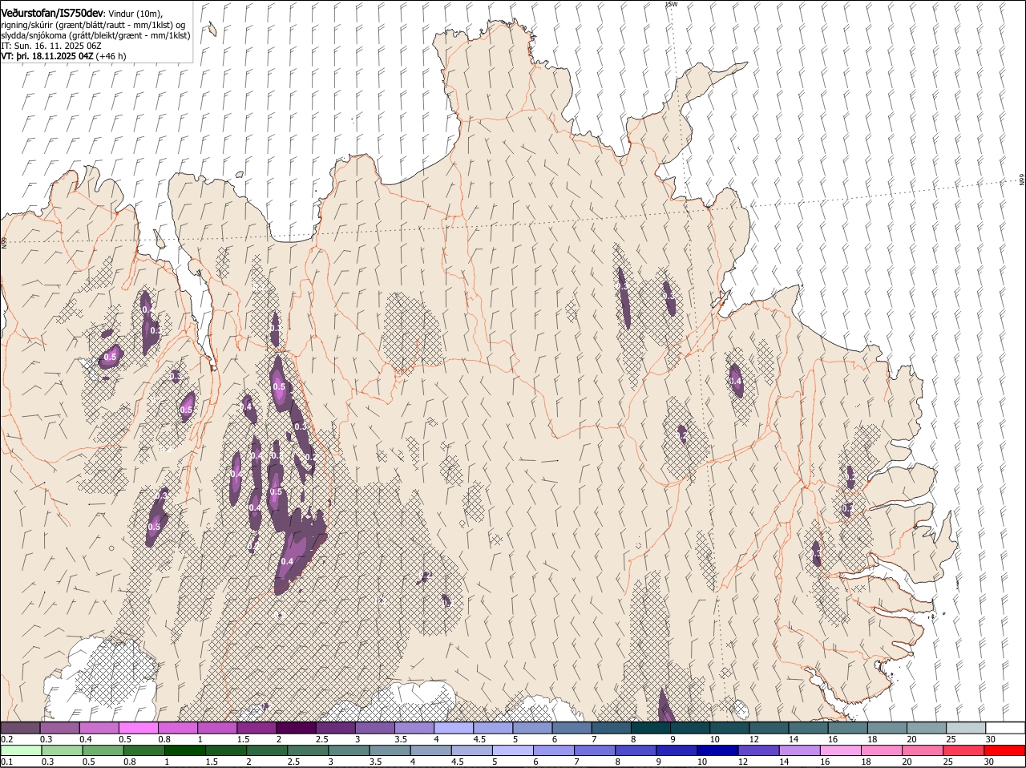The height and width of the screenshot is (768, 1026).
Task: Pick the white end swatch of the upper scale
Action: pos(1005,727)
